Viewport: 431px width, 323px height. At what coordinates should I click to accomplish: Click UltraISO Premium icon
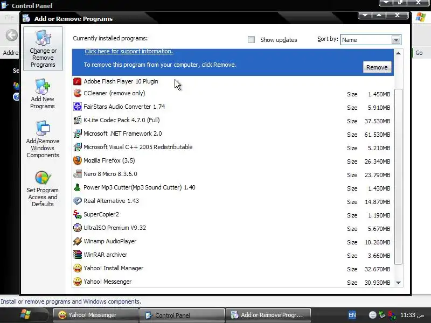click(77, 228)
